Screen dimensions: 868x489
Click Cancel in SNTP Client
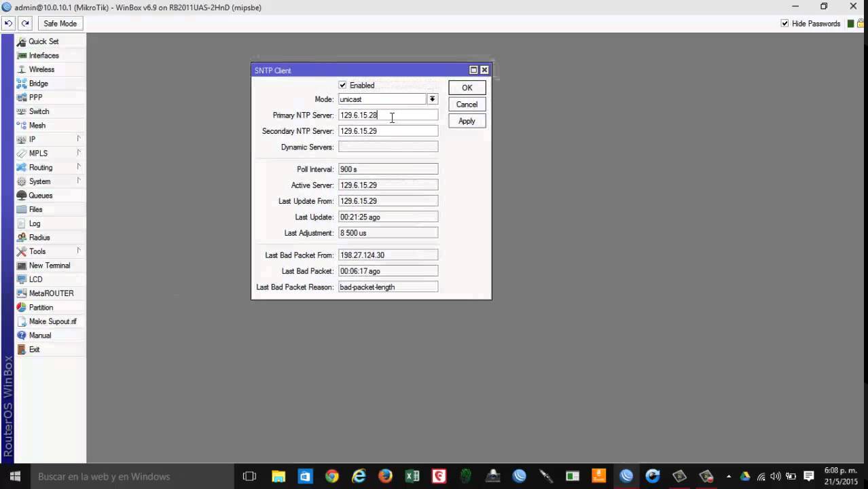tap(467, 105)
